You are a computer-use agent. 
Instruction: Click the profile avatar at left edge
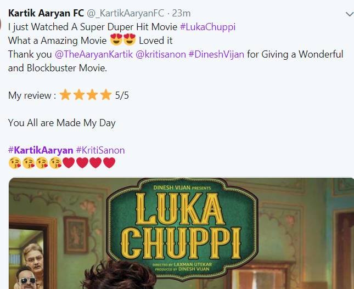(1, 24)
